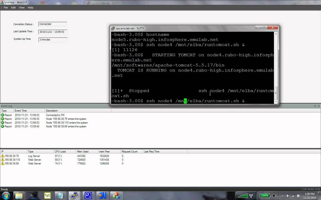The width and height of the screenshot is (321, 200).
Task: Sort node table by Type column
Action: 40,151
